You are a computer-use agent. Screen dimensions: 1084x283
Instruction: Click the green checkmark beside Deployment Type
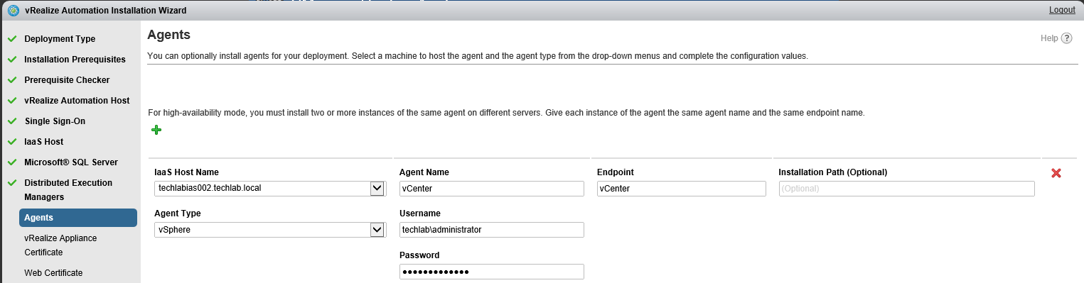coord(12,39)
